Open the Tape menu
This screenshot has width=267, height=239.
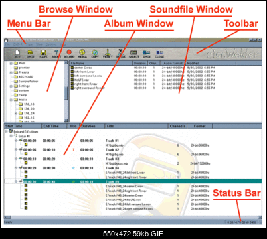click(x=29, y=44)
